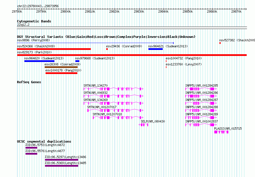
Task: Click the SMTN|NM_134269 transcript label
Action: pos(95,100)
